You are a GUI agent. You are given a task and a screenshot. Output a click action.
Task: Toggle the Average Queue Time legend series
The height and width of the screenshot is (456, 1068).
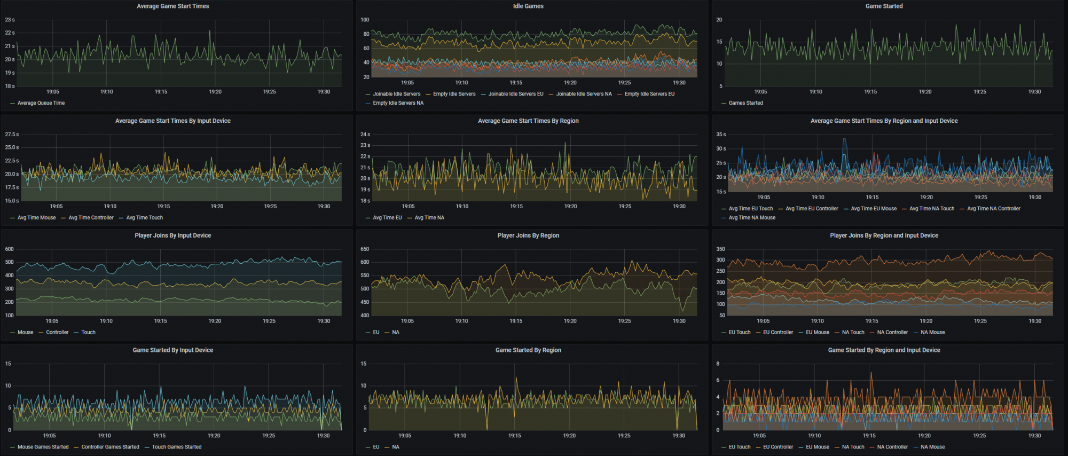point(41,103)
